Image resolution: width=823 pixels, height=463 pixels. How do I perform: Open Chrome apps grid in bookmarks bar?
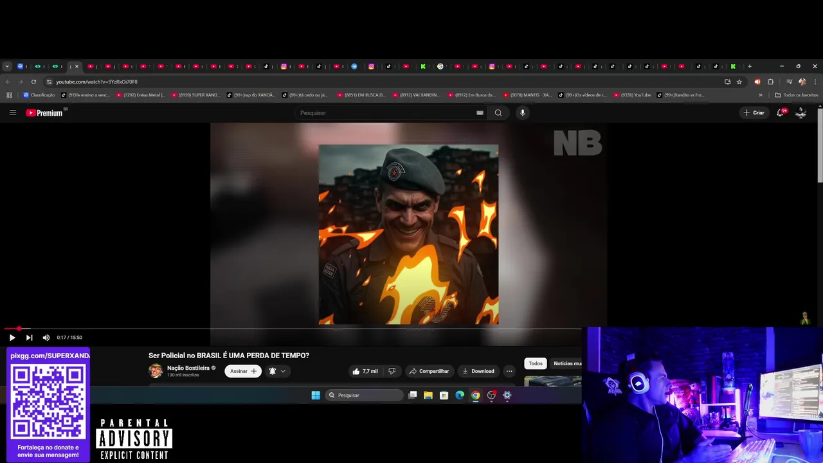point(9,95)
